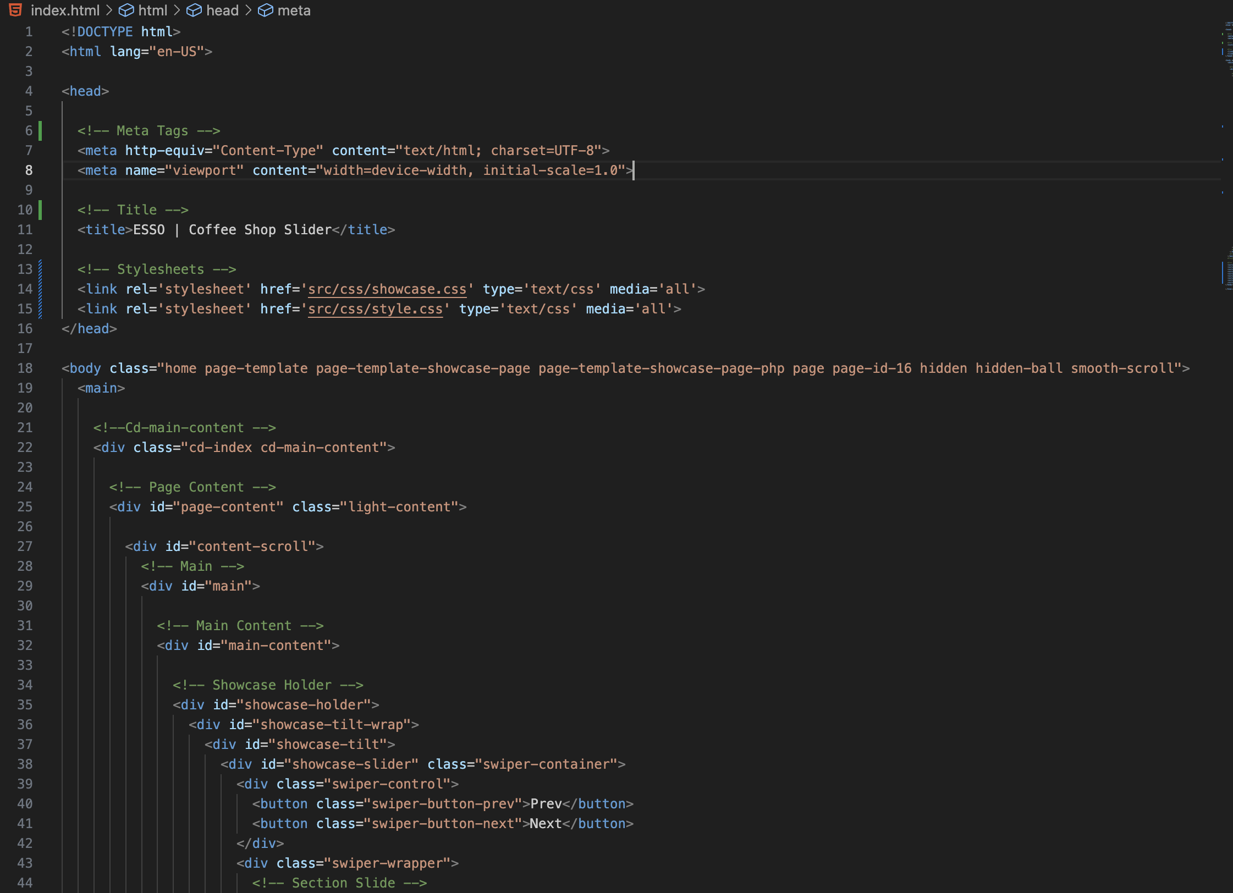Click the blue modified-lines gutter bar near line 14
This screenshot has height=893, width=1233.
pyautogui.click(x=41, y=289)
